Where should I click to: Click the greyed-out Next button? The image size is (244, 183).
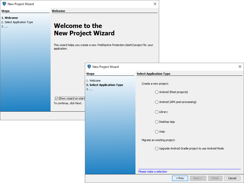coord(198,178)
